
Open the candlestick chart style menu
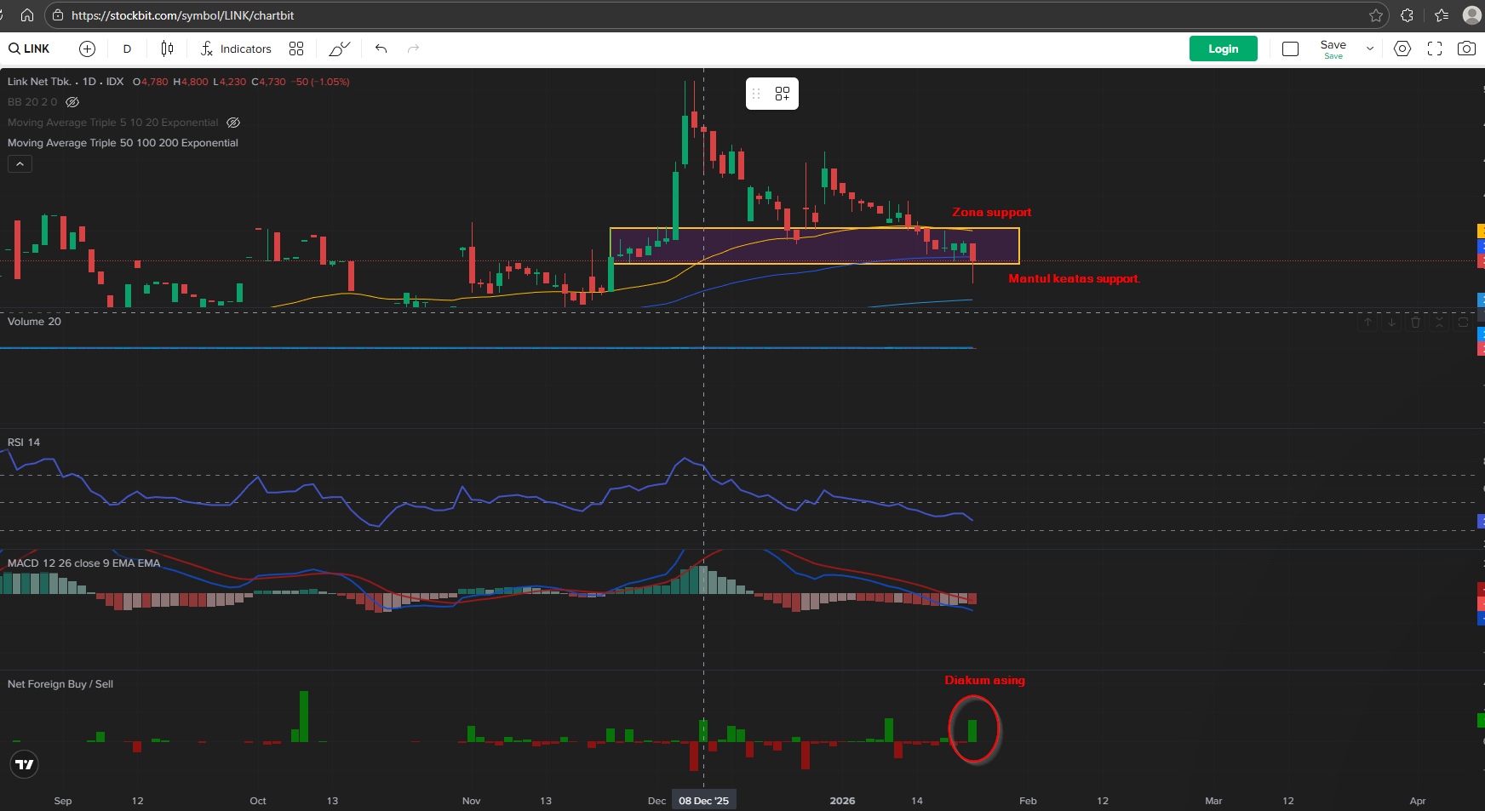[167, 49]
